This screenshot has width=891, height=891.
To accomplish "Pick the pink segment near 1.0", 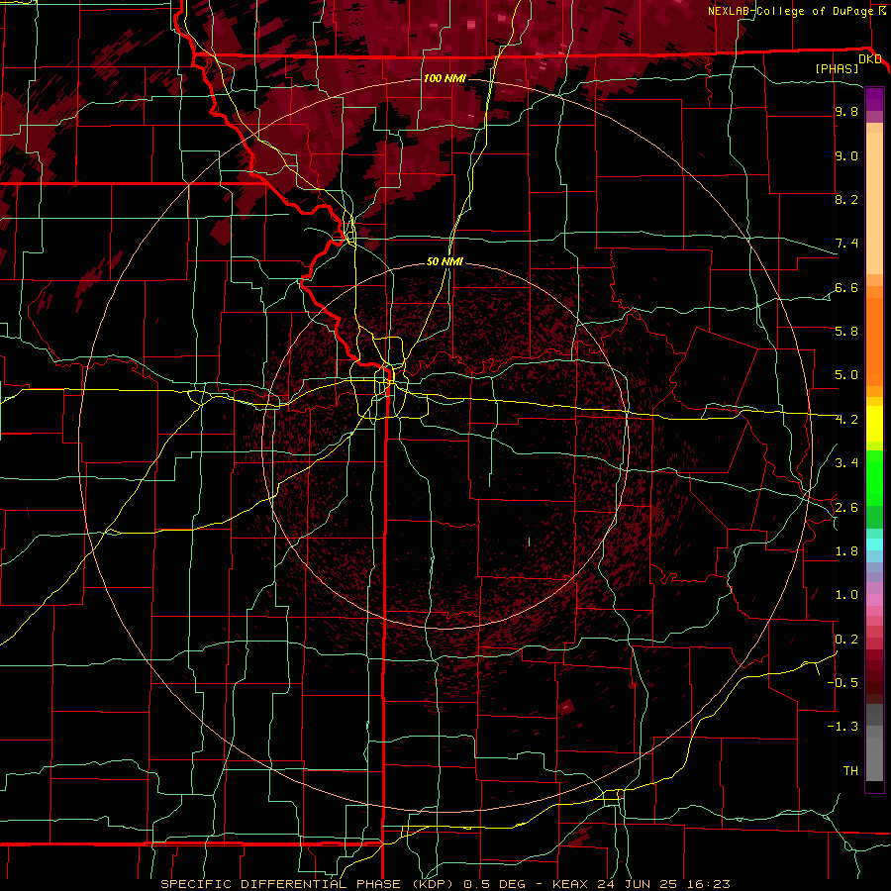I will click(874, 600).
